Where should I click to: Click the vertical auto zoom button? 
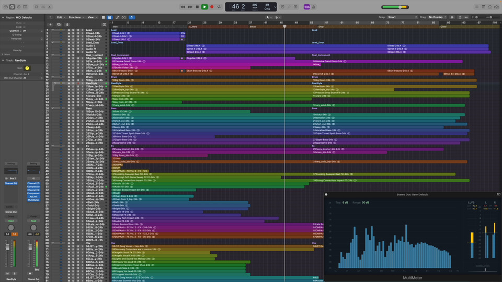(x=460, y=17)
